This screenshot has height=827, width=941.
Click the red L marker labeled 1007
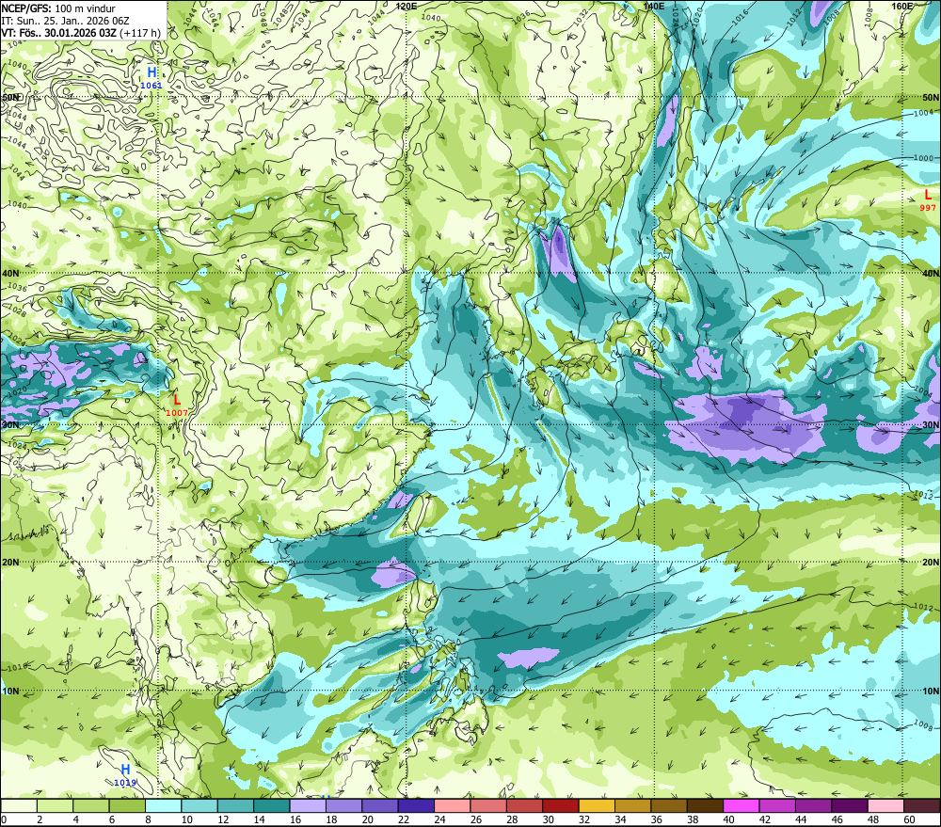177,406
